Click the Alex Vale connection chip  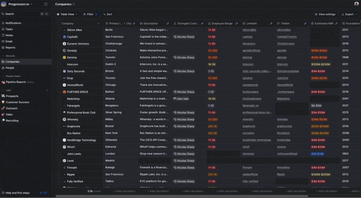click(181, 99)
